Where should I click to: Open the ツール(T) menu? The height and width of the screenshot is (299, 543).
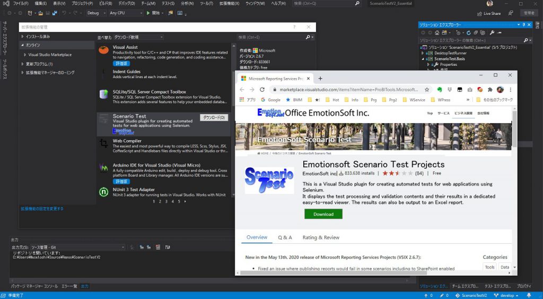(206, 4)
